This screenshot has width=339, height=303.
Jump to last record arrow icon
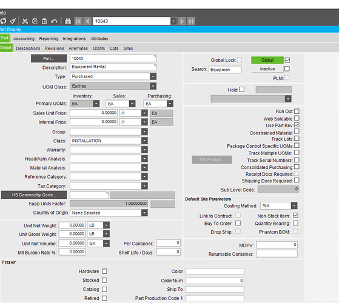click(x=191, y=21)
